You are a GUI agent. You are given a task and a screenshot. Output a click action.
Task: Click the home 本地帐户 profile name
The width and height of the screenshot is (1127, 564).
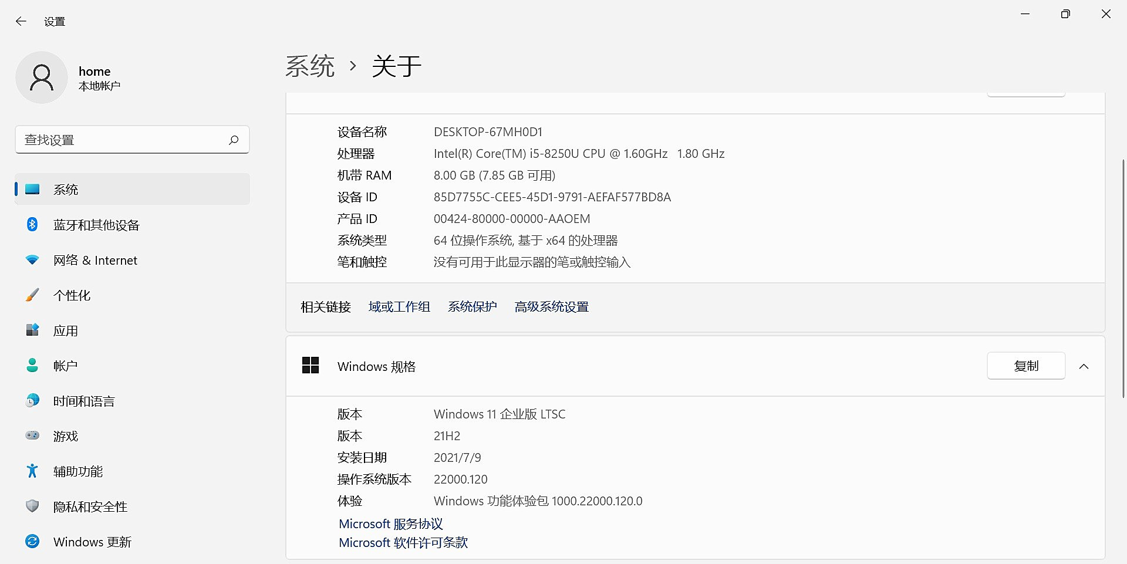point(100,78)
